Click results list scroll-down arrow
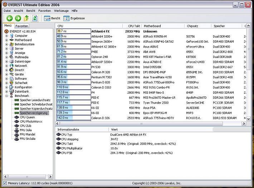254x188 pixels. 249,119
